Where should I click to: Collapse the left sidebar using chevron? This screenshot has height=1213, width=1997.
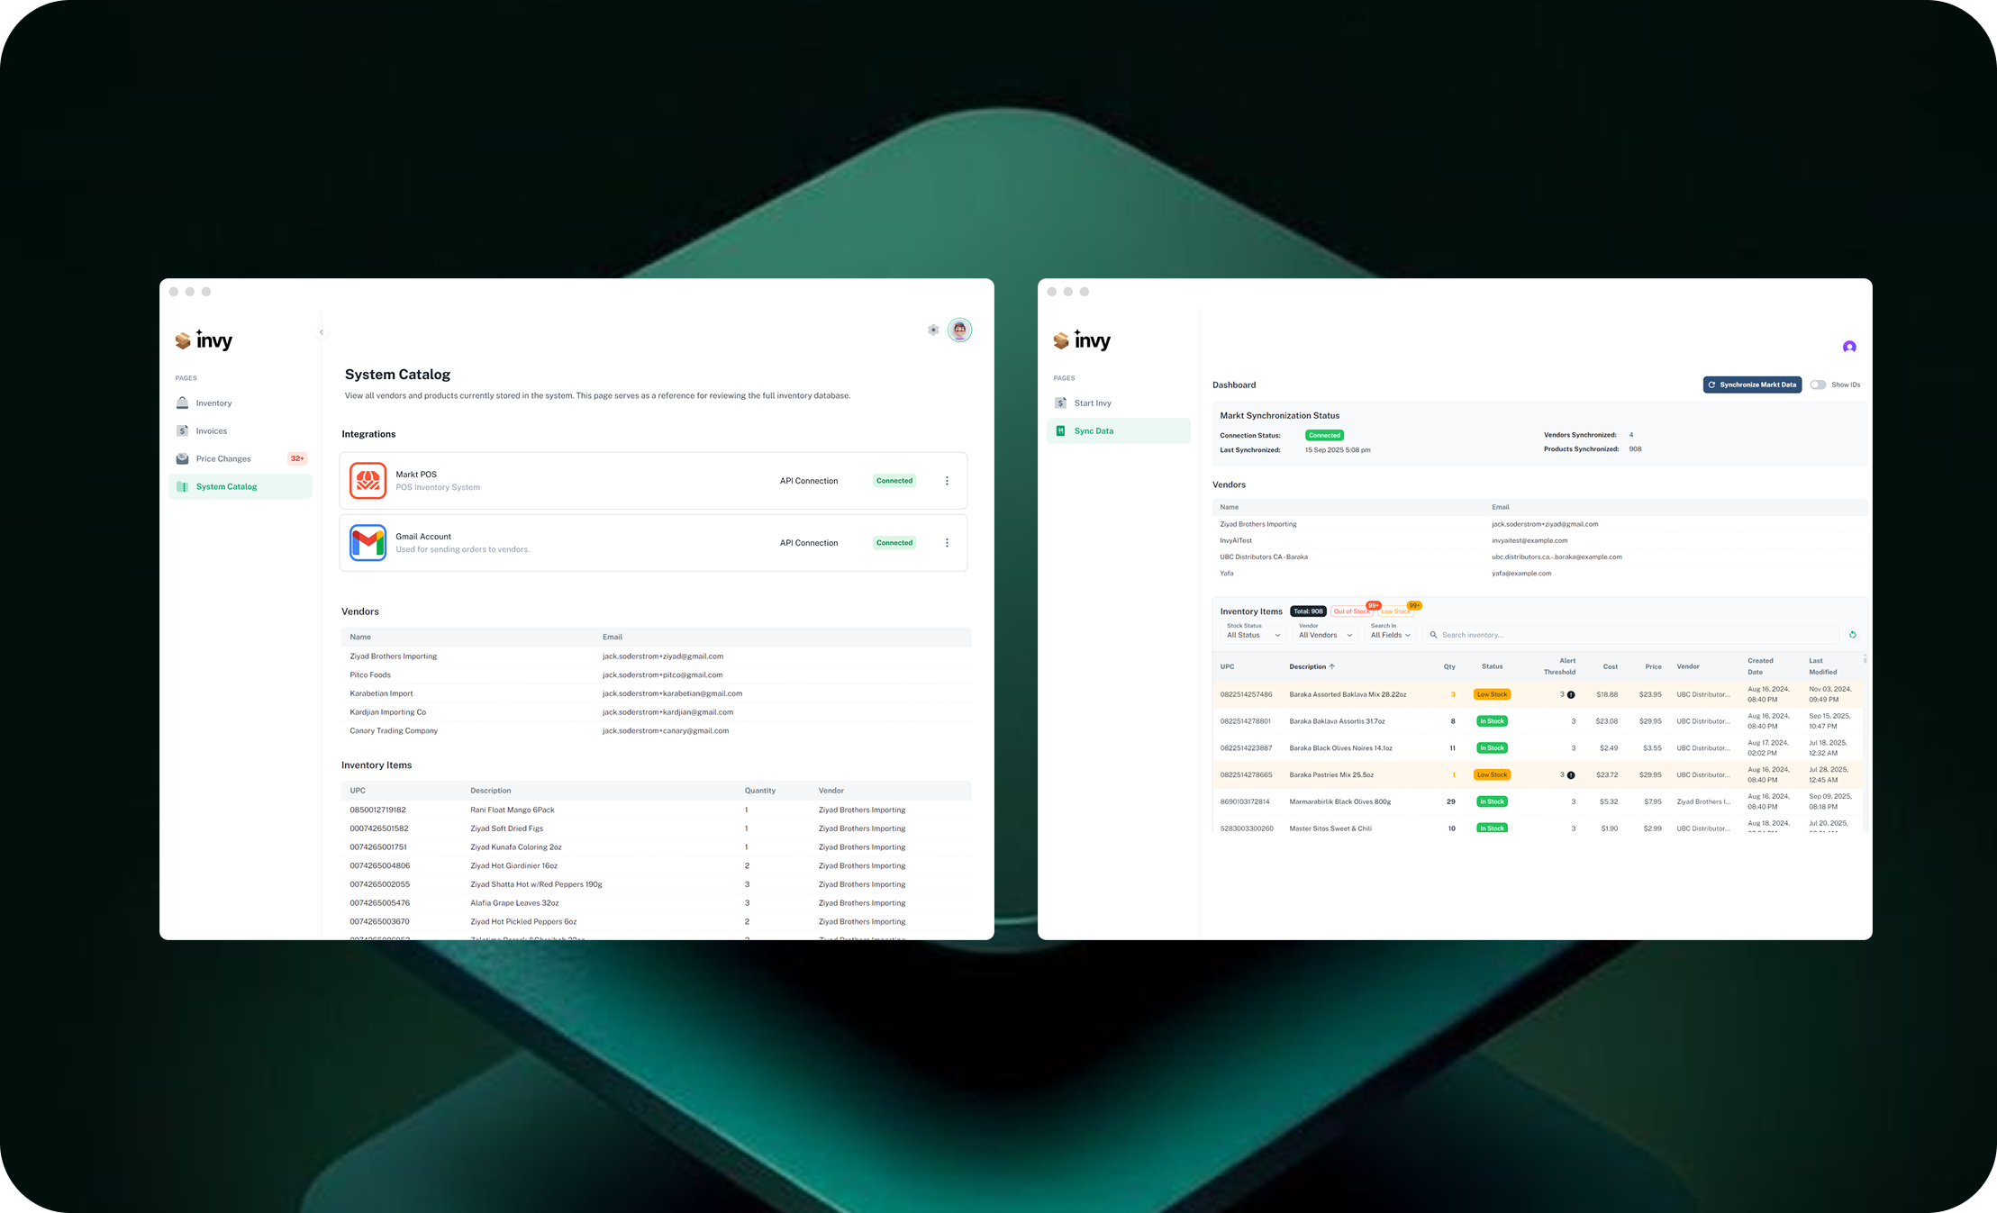pyautogui.click(x=322, y=332)
